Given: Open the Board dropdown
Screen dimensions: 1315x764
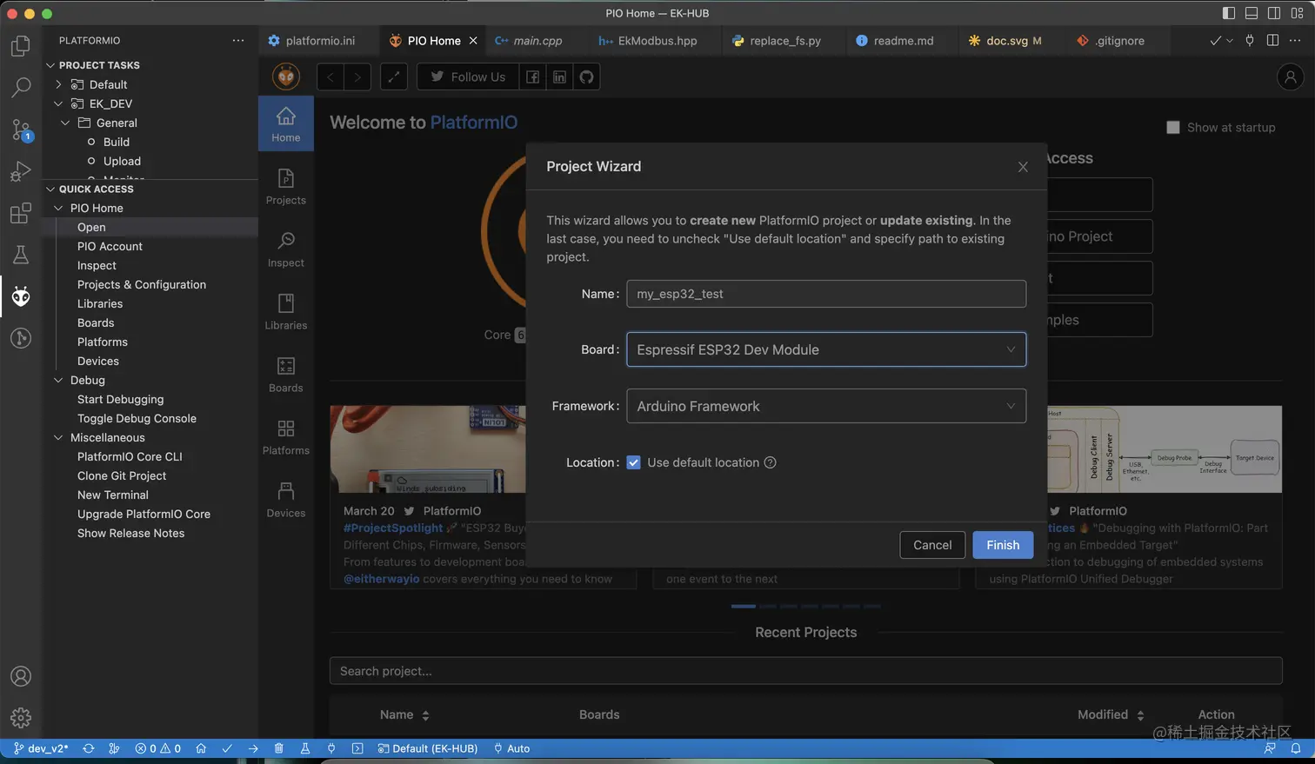Looking at the screenshot, I should point(825,349).
